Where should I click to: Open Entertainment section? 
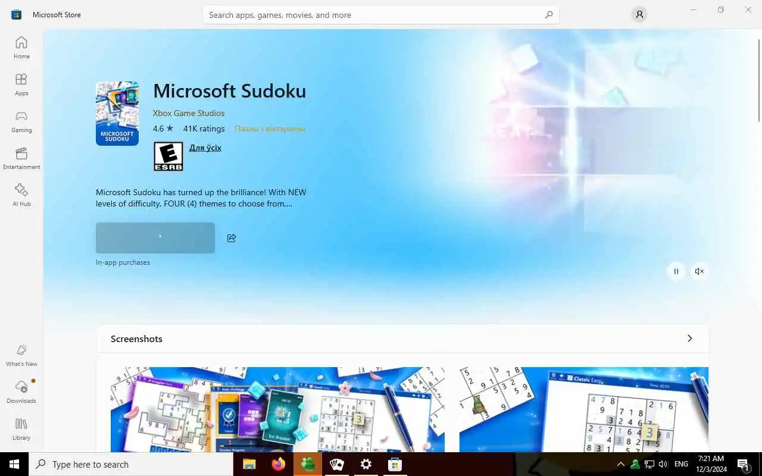point(21,158)
